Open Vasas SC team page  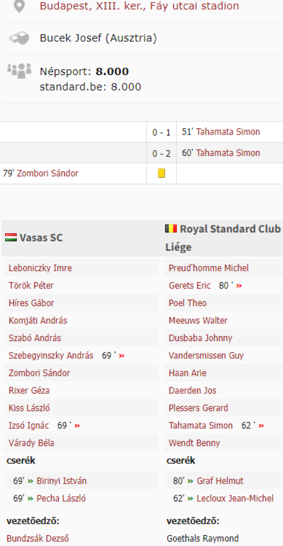tap(41, 238)
